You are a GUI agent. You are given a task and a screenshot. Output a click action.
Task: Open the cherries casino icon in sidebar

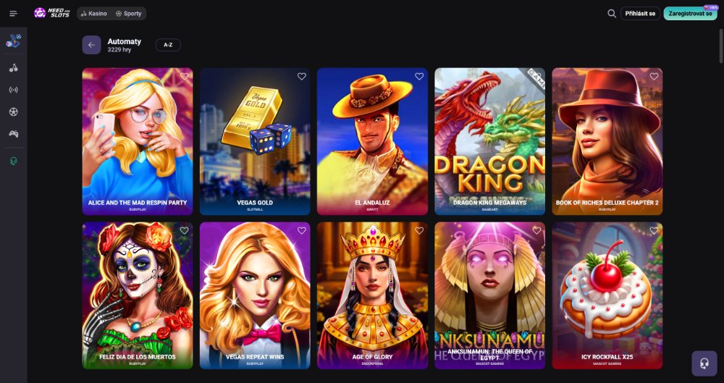coord(13,68)
